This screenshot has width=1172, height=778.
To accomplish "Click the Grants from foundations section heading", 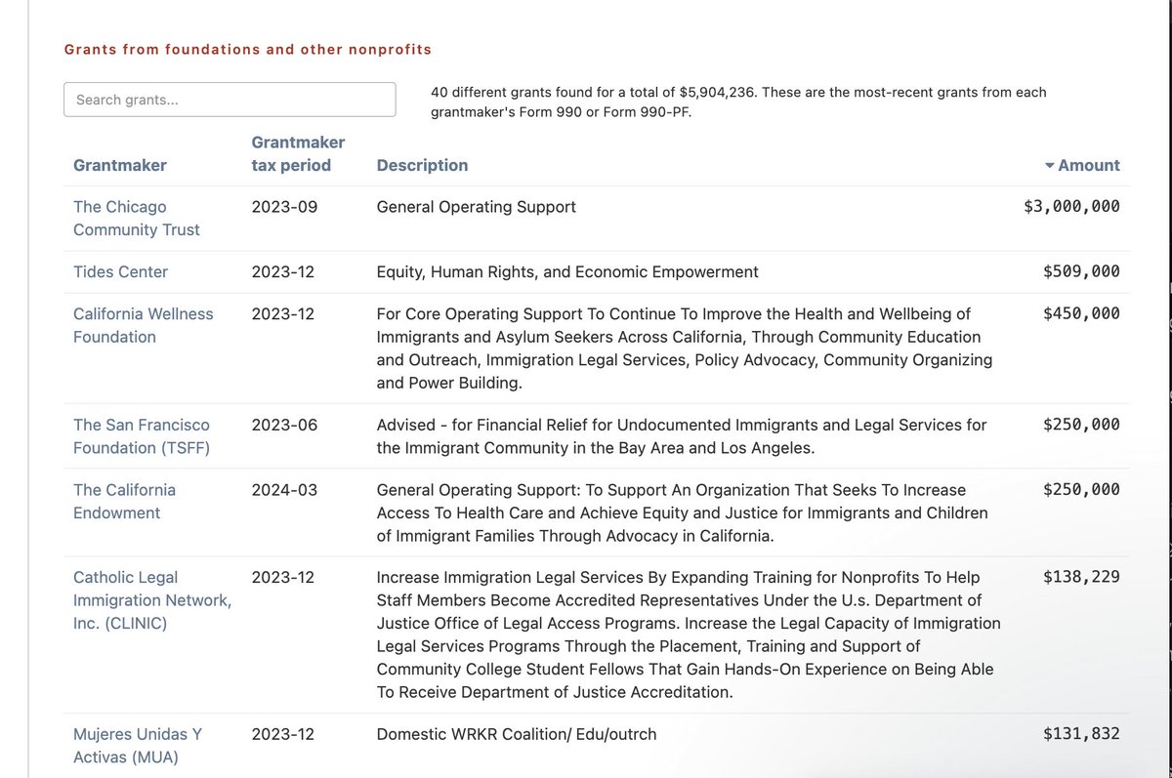I will pyautogui.click(x=248, y=49).
